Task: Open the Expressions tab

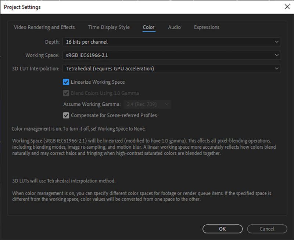Action: (x=207, y=27)
